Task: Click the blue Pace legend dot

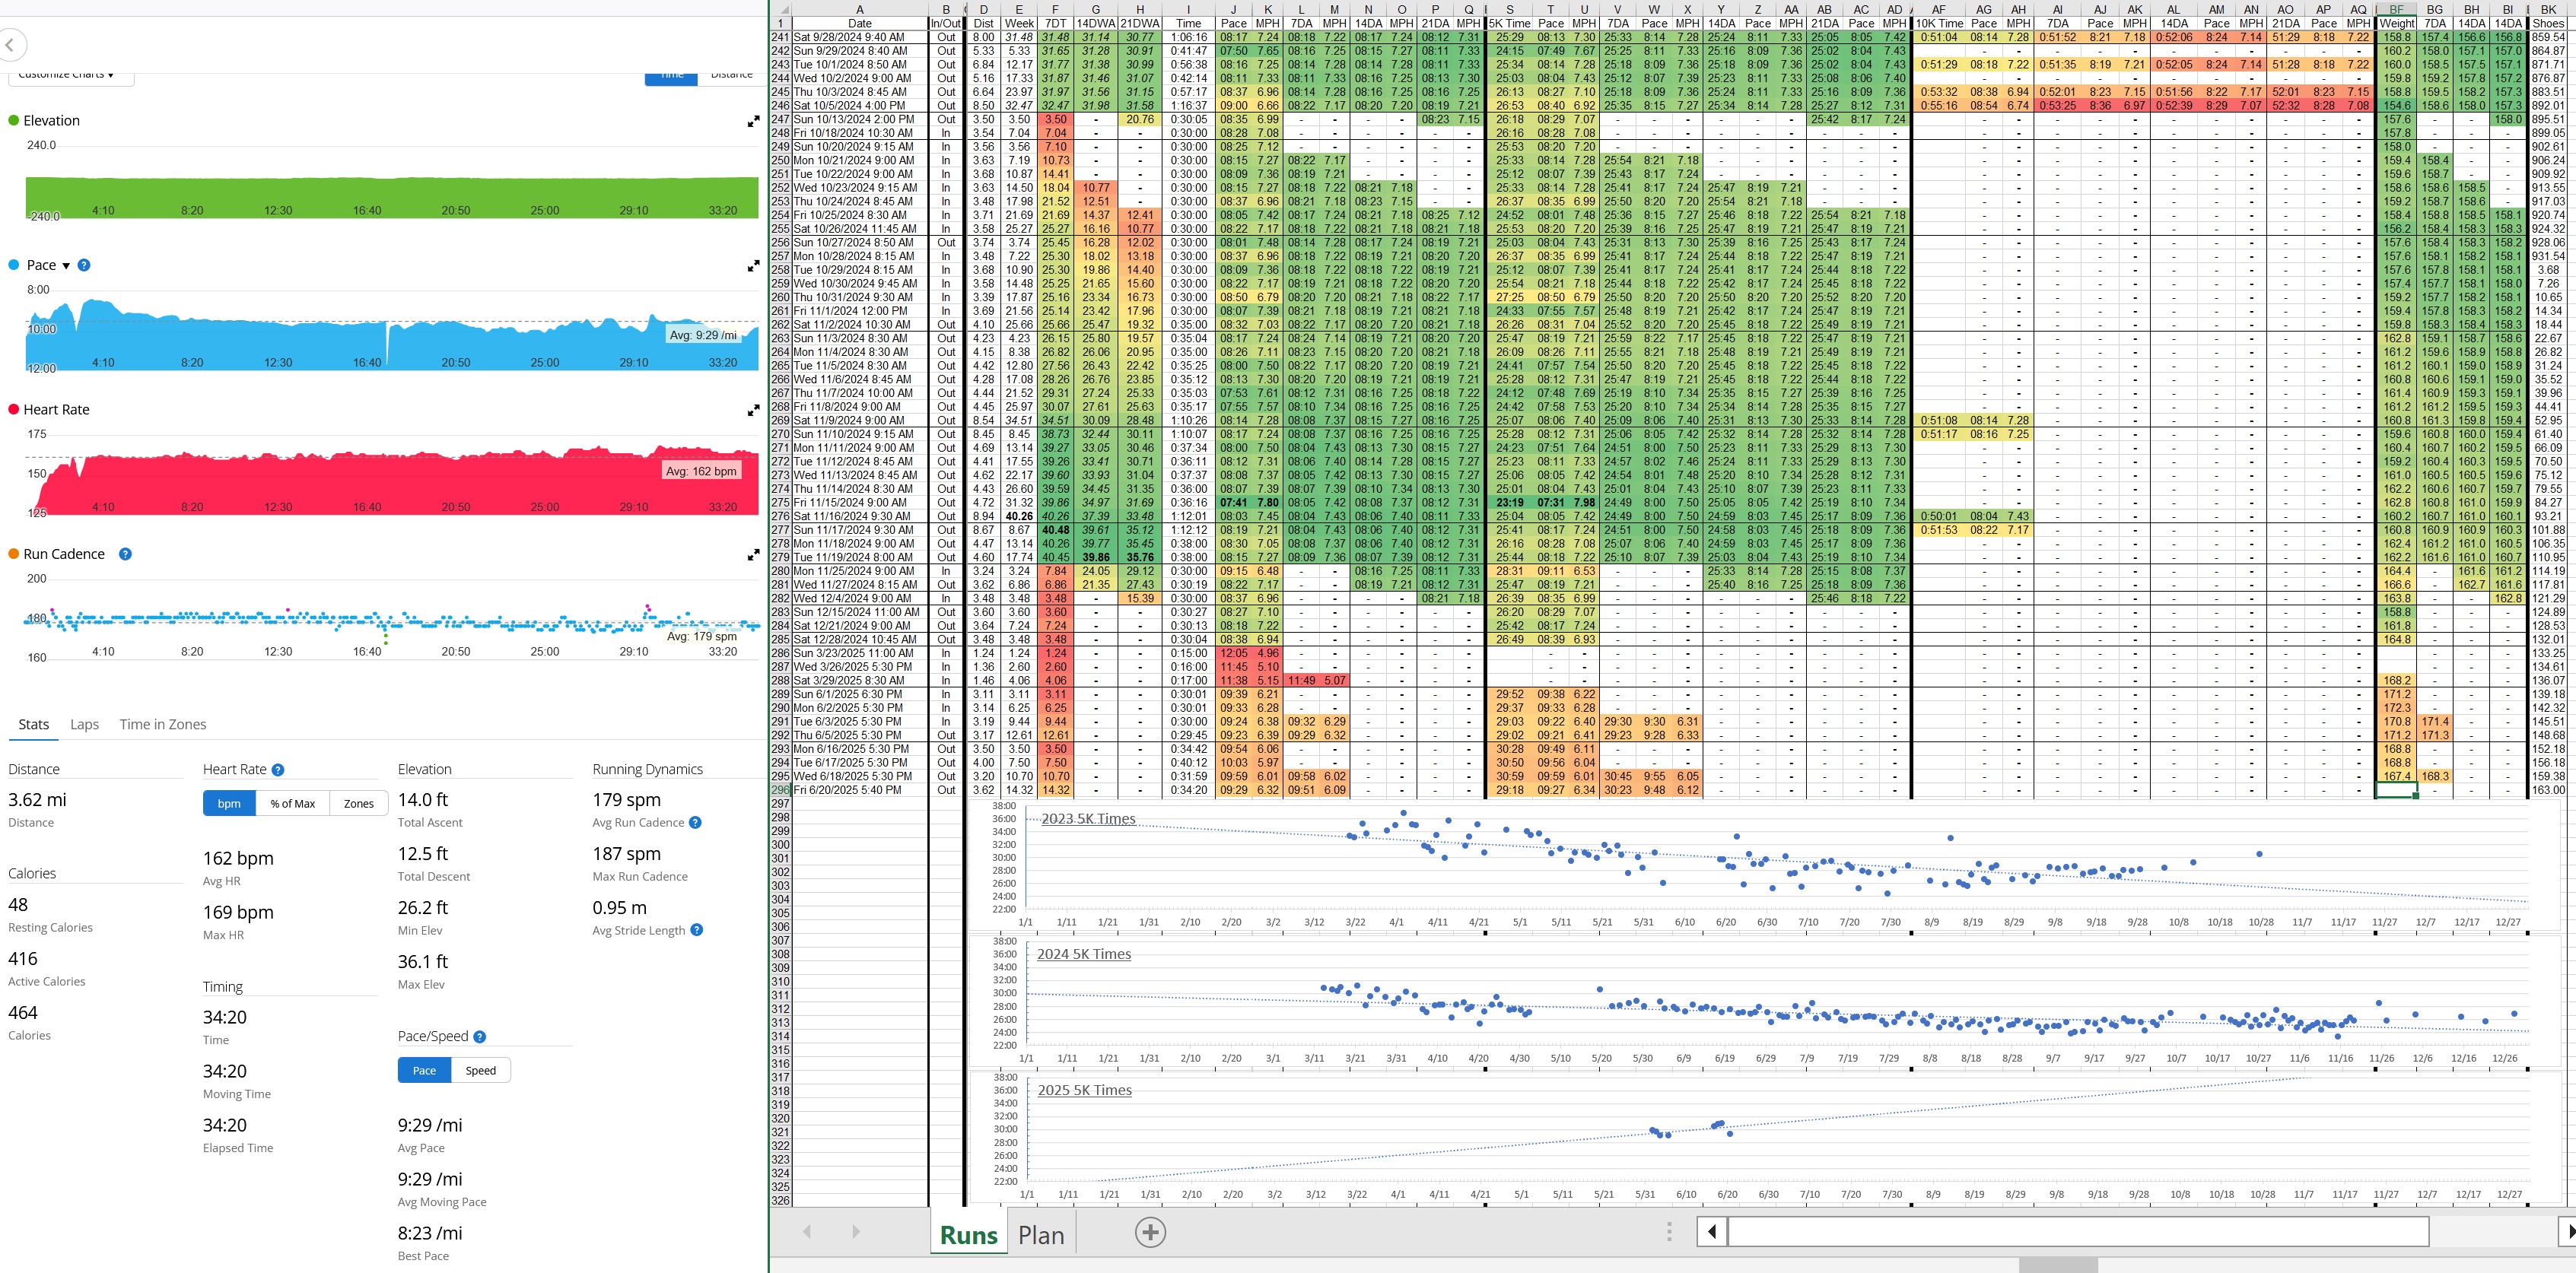Action: coord(14,265)
